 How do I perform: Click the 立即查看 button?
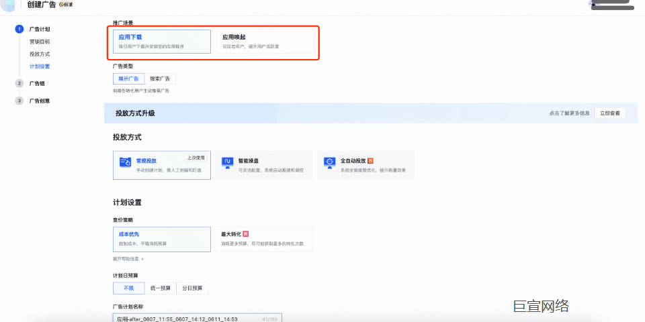point(609,113)
